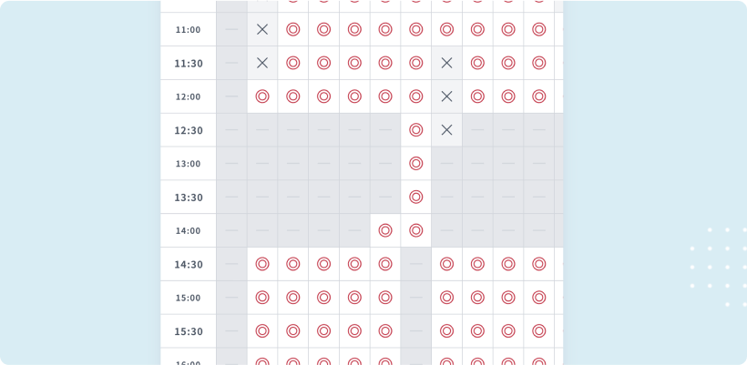Select the X mark in the 12:00 row
Image resolution: width=747 pixels, height=365 pixels.
(x=446, y=96)
